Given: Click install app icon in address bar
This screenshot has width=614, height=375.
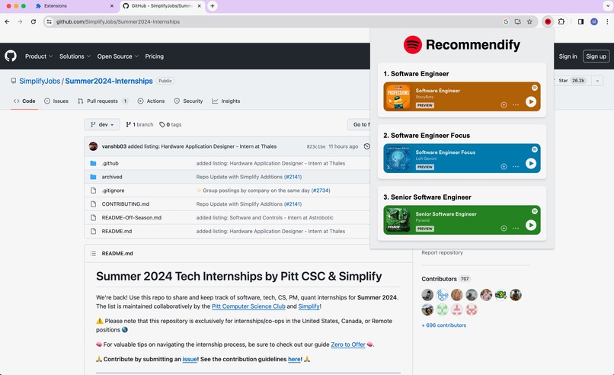Looking at the screenshot, I should (518, 21).
